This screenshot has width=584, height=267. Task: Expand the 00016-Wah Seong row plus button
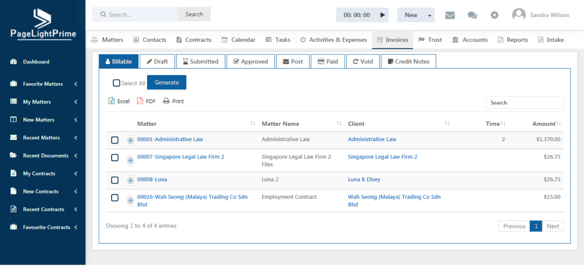click(x=131, y=200)
